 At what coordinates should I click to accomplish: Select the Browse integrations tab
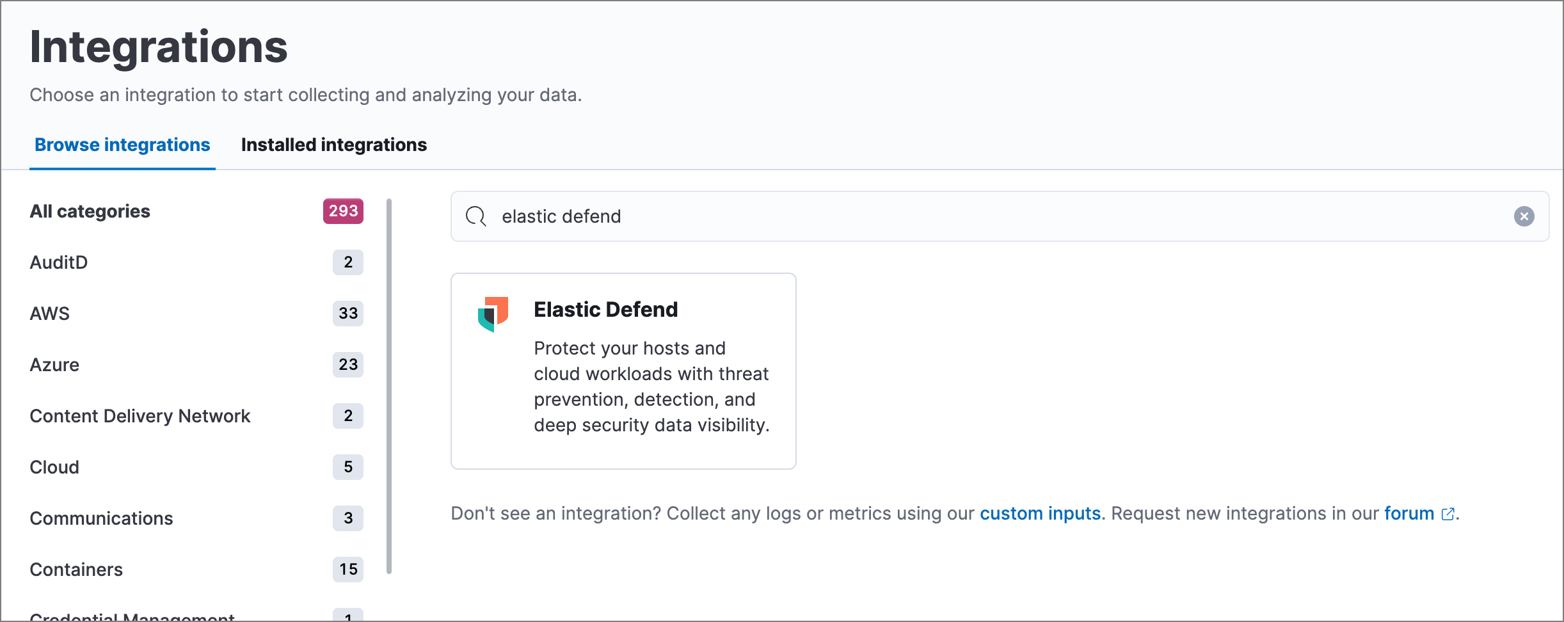pyautogui.click(x=122, y=145)
